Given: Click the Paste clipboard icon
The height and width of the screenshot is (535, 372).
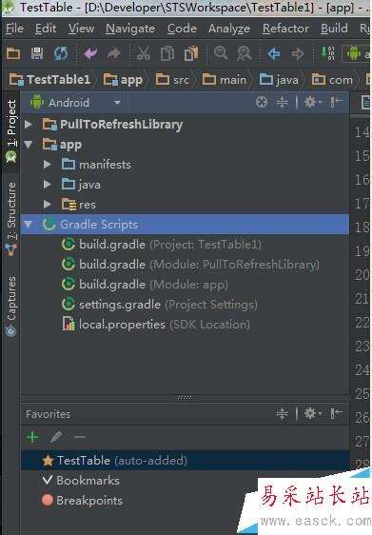Looking at the screenshot, I should (x=191, y=53).
